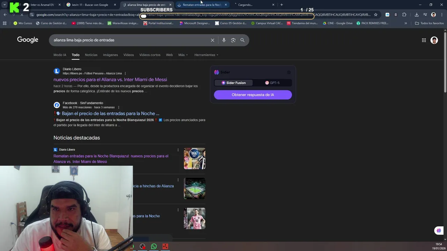Open three-dot menu of Rematan entradas news card
447x251 pixels.
point(178,150)
